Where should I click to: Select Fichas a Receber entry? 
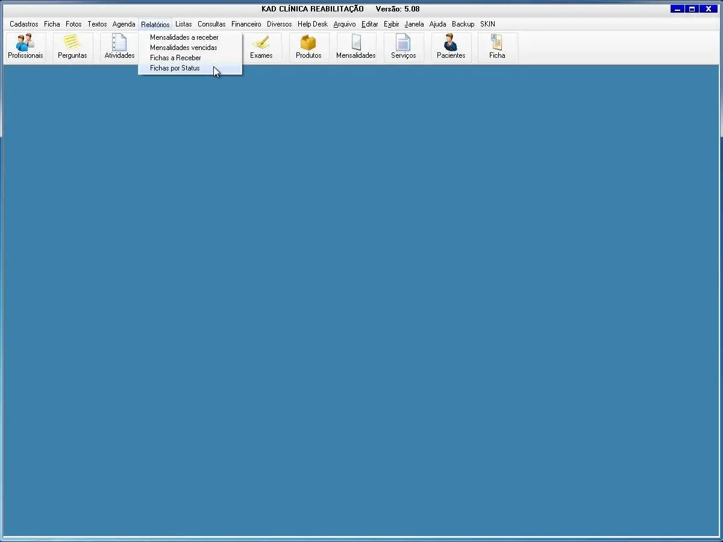[x=175, y=58]
